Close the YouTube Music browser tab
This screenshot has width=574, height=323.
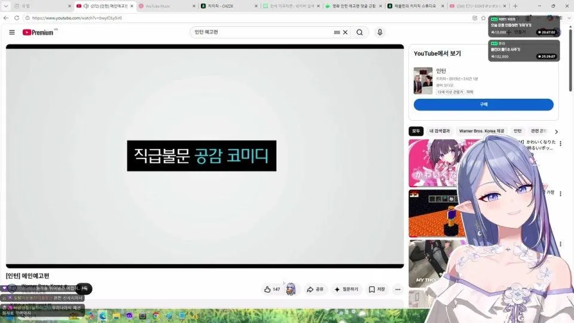pyautogui.click(x=194, y=6)
